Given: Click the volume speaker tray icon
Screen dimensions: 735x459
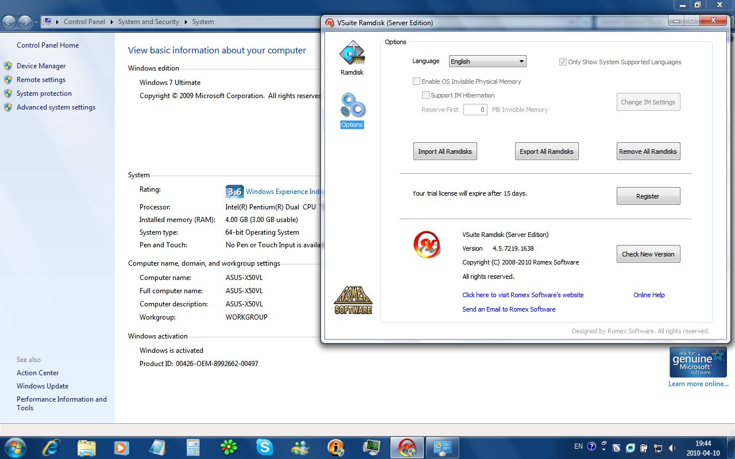Looking at the screenshot, I should click(x=672, y=448).
